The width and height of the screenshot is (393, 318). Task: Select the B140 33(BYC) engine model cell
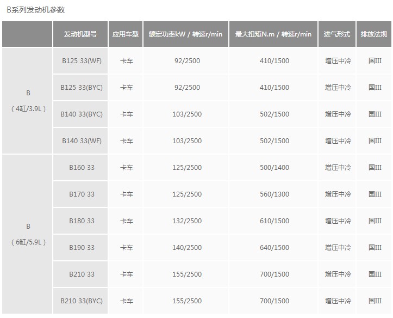tap(81, 114)
